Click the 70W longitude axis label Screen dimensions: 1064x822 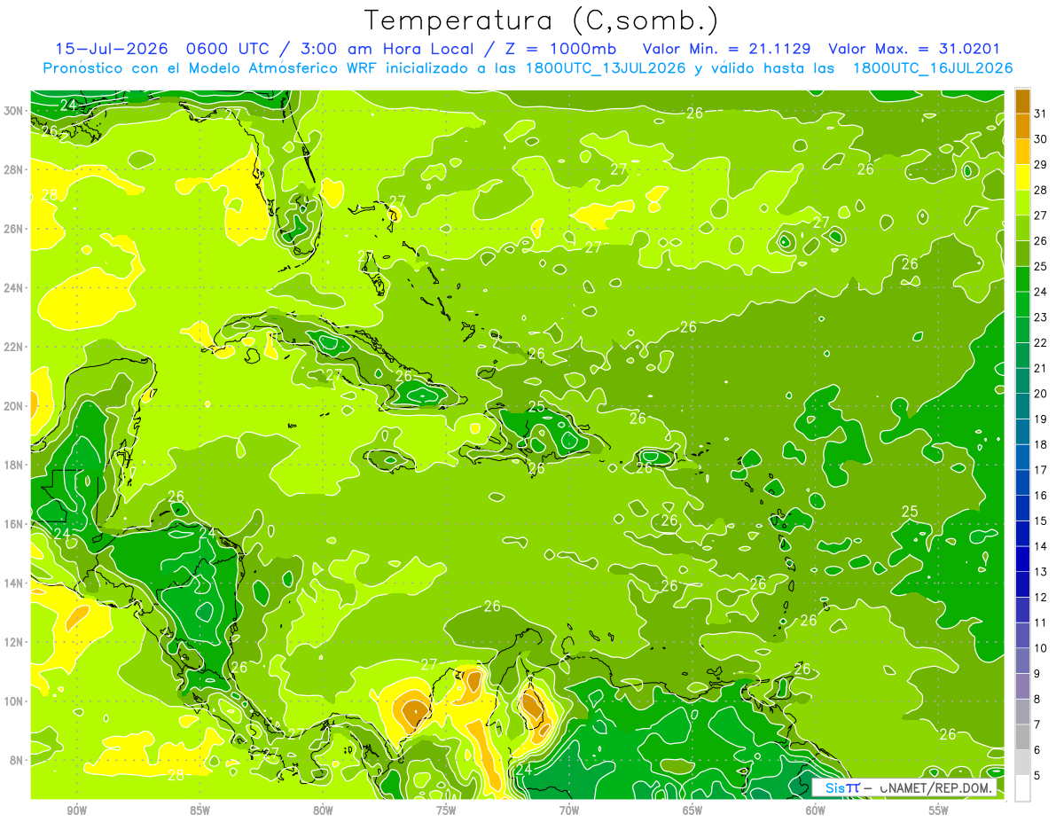569,810
